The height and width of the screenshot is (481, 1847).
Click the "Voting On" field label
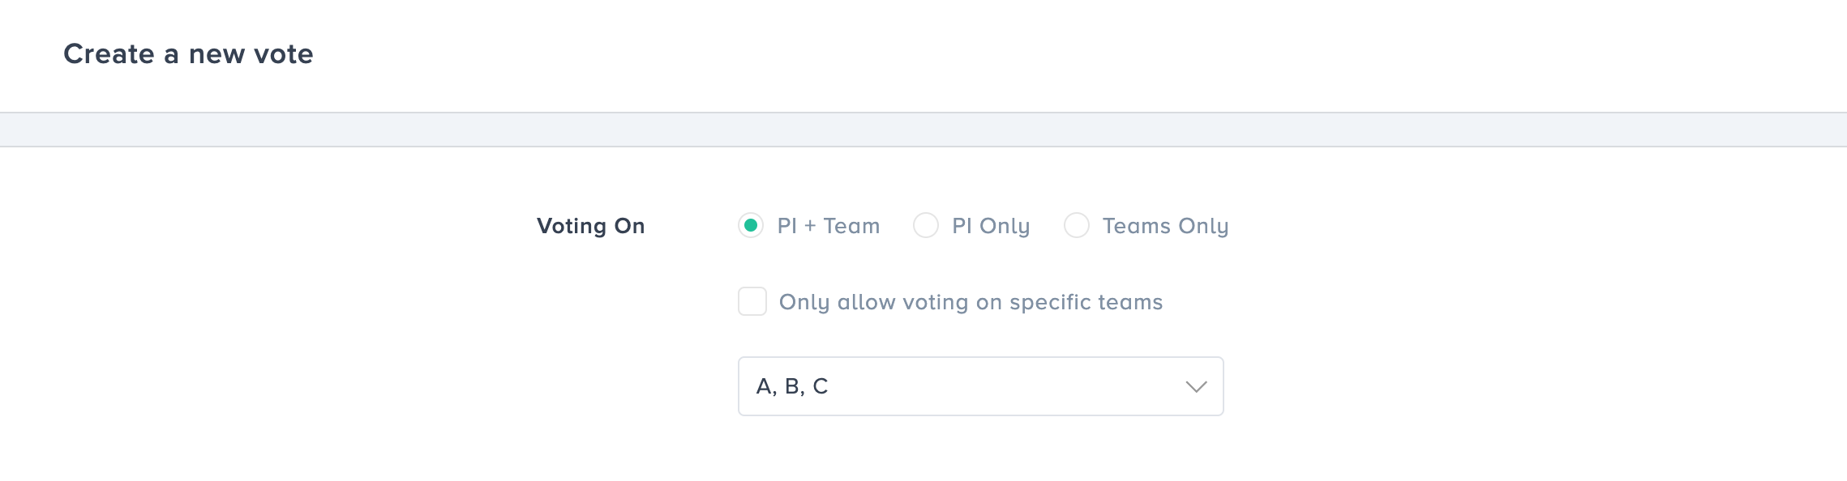click(x=590, y=226)
